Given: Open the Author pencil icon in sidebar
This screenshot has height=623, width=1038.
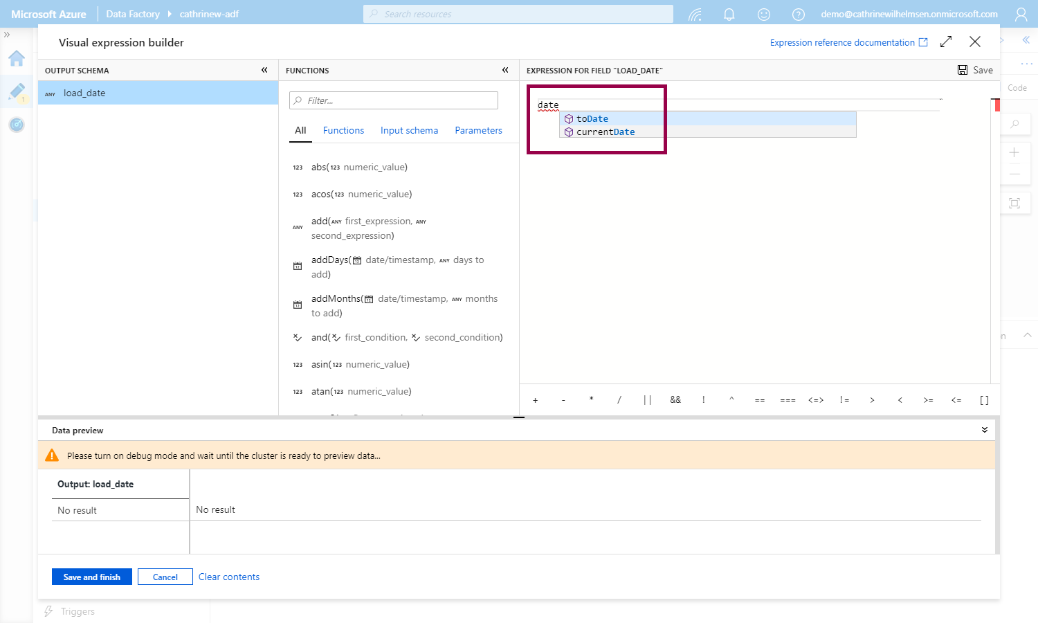Looking at the screenshot, I should (17, 91).
